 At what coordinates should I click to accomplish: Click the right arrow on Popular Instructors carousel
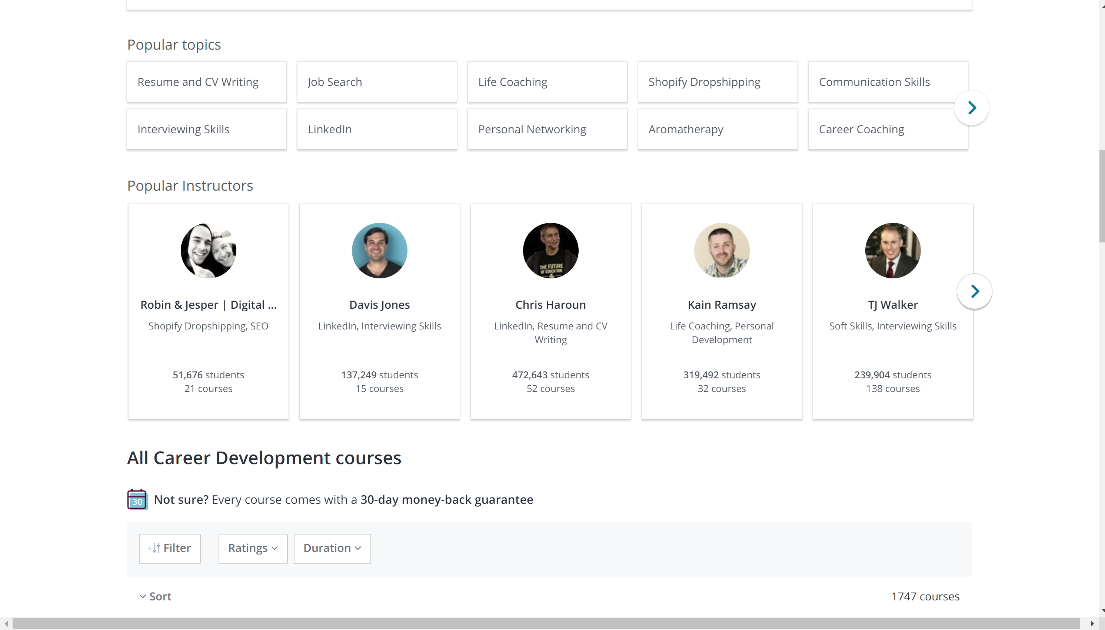coord(975,291)
